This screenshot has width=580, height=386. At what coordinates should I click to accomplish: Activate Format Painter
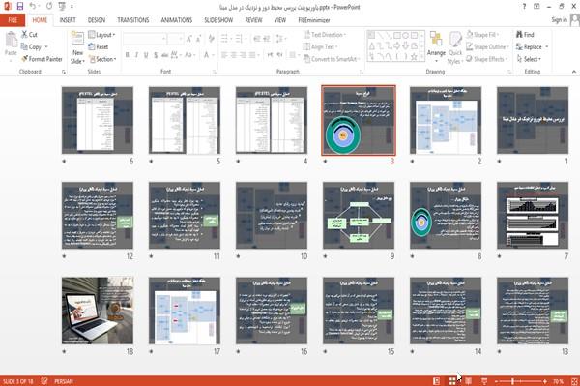coord(42,59)
